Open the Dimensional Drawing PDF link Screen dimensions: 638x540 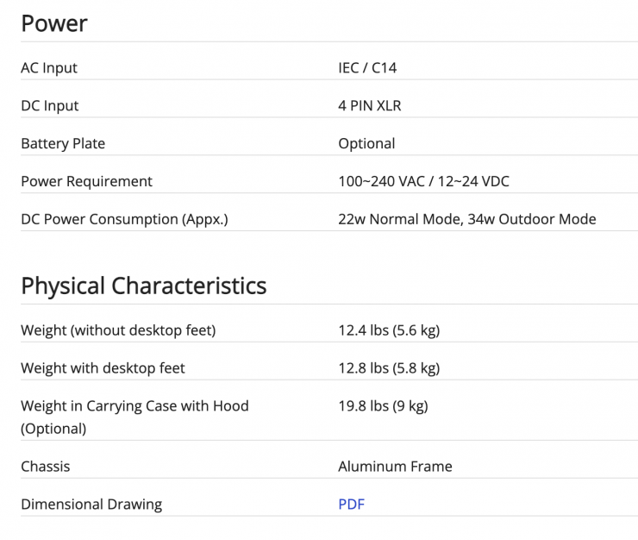351,504
